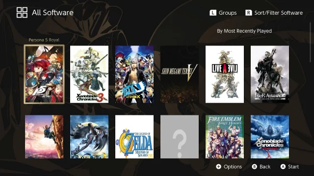The width and height of the screenshot is (314, 176).
Task: Open the Bayonetta 2 game icon
Action: click(x=89, y=137)
